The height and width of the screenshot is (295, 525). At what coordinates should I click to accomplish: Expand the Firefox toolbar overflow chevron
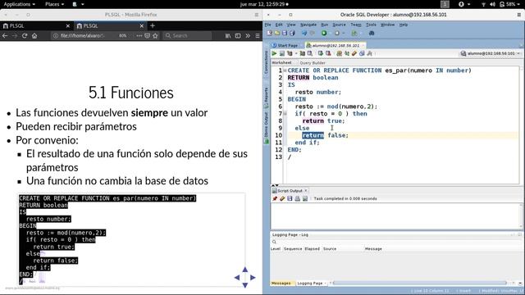pos(248,36)
